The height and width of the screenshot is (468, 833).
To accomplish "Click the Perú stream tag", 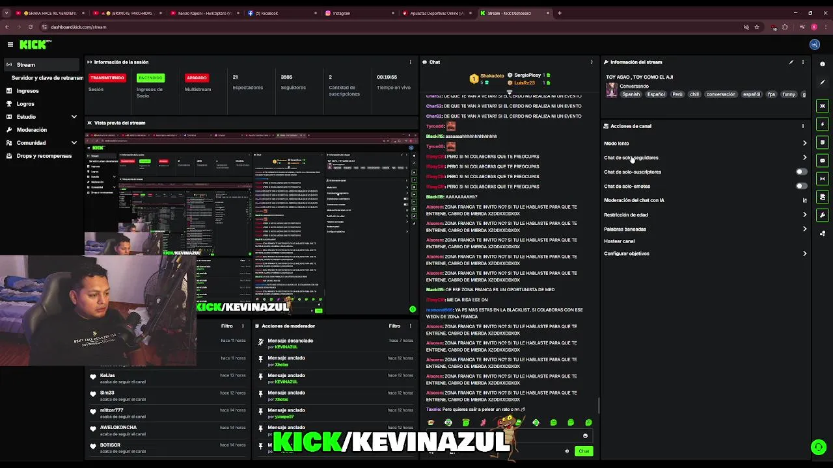I will (677, 94).
